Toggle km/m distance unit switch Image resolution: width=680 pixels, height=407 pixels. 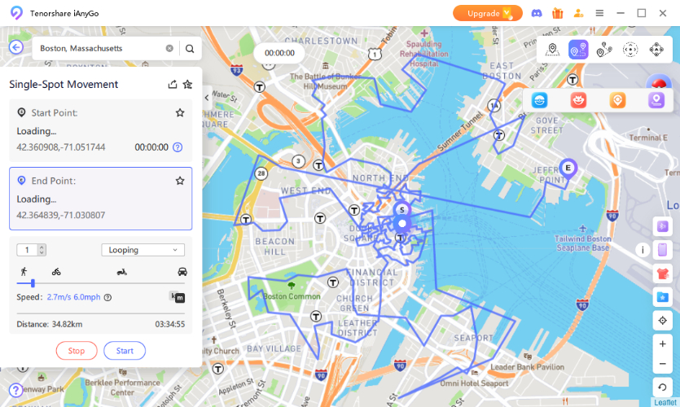click(178, 297)
